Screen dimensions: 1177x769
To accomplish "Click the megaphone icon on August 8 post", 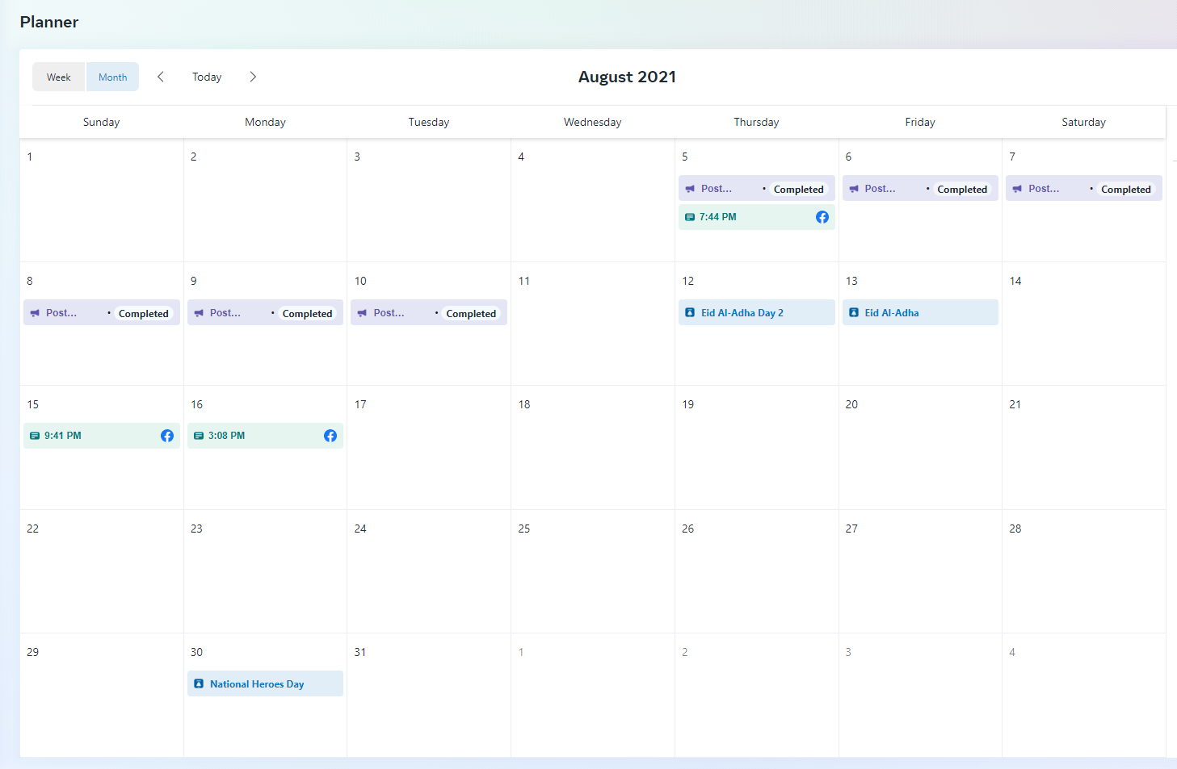I will pyautogui.click(x=35, y=313).
